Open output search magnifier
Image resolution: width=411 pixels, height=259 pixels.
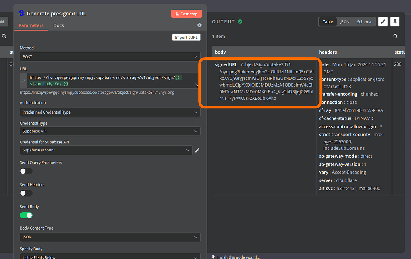click(395, 36)
